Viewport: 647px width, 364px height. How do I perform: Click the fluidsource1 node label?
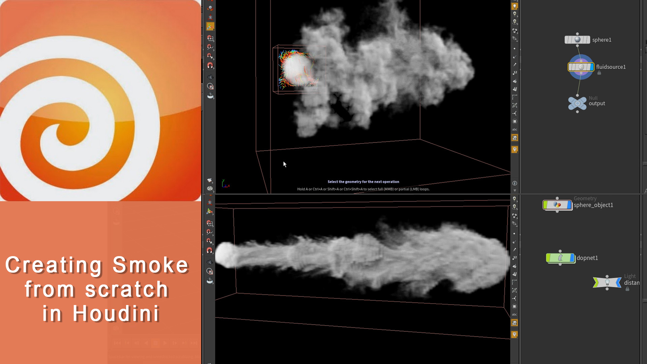(611, 67)
